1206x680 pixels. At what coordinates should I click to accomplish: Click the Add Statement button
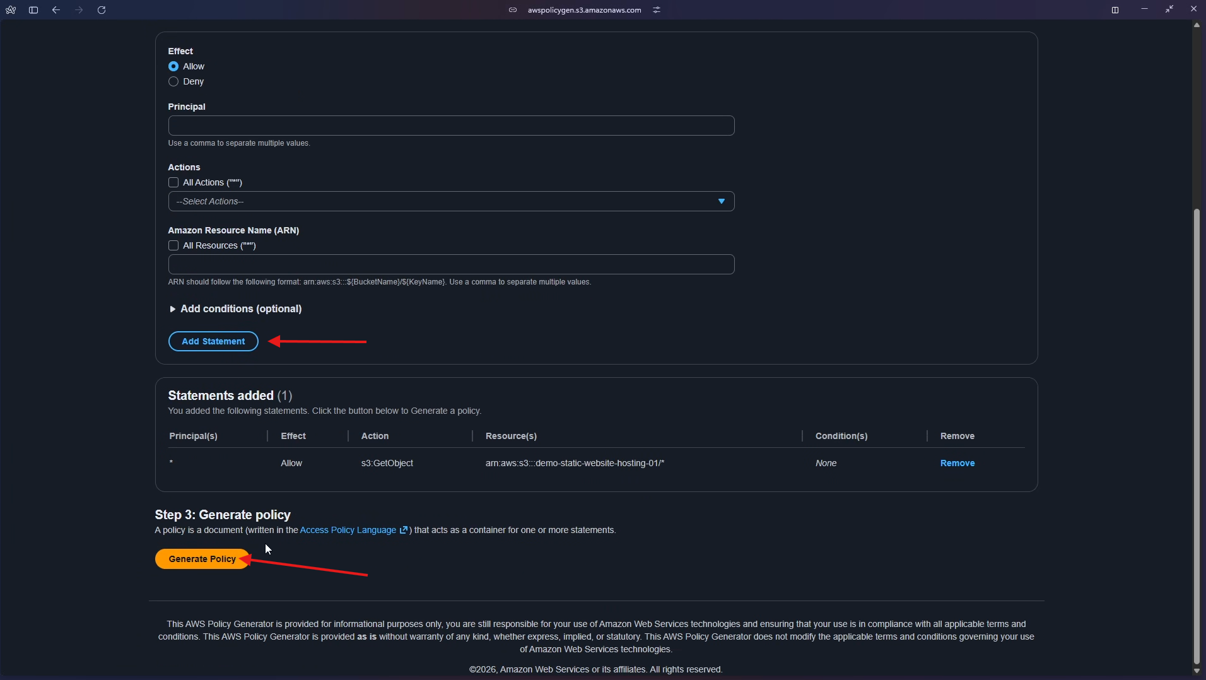tap(213, 341)
